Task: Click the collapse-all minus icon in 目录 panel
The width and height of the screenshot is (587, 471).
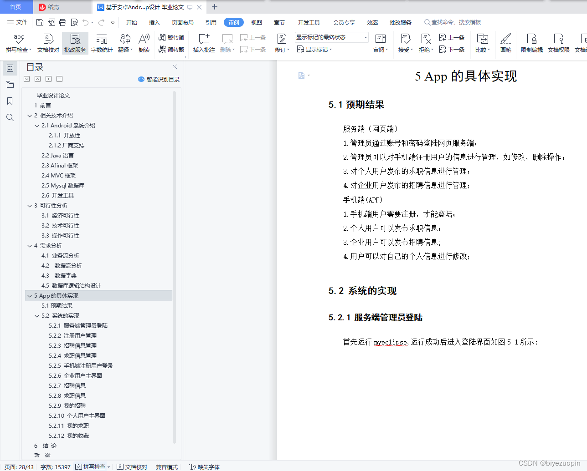Action: click(60, 79)
